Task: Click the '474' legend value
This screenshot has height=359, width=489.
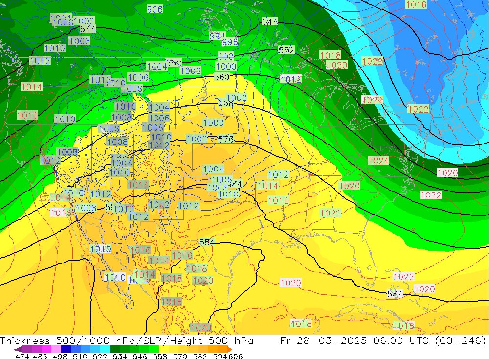Action: pyautogui.click(x=22, y=356)
